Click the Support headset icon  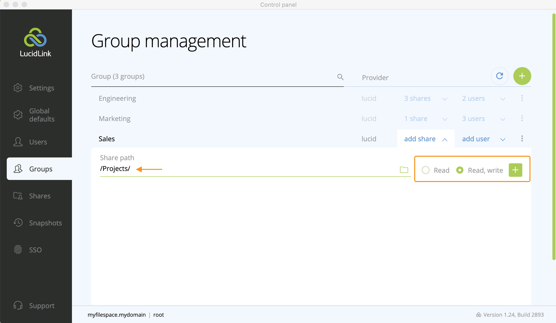click(18, 305)
